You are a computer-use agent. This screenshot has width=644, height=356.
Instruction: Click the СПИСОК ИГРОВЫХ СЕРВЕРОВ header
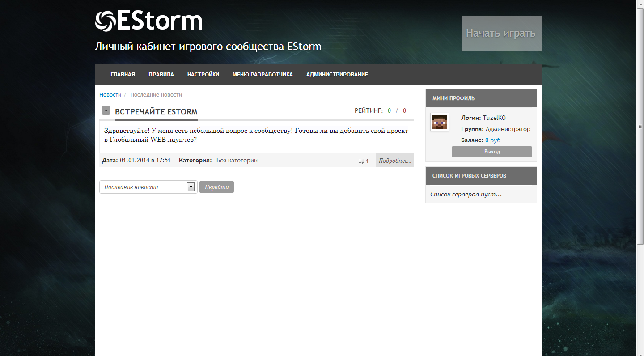click(481, 176)
